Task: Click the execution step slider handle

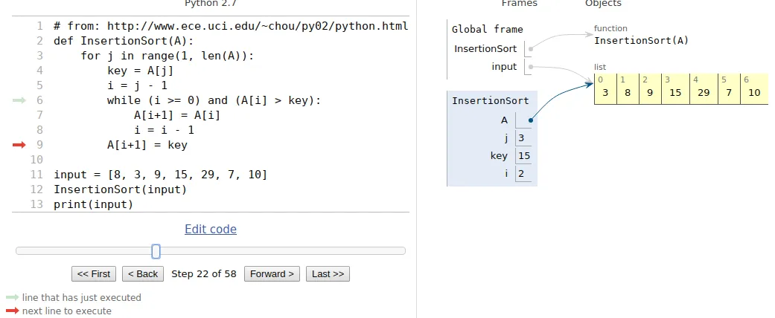Action: point(156,251)
